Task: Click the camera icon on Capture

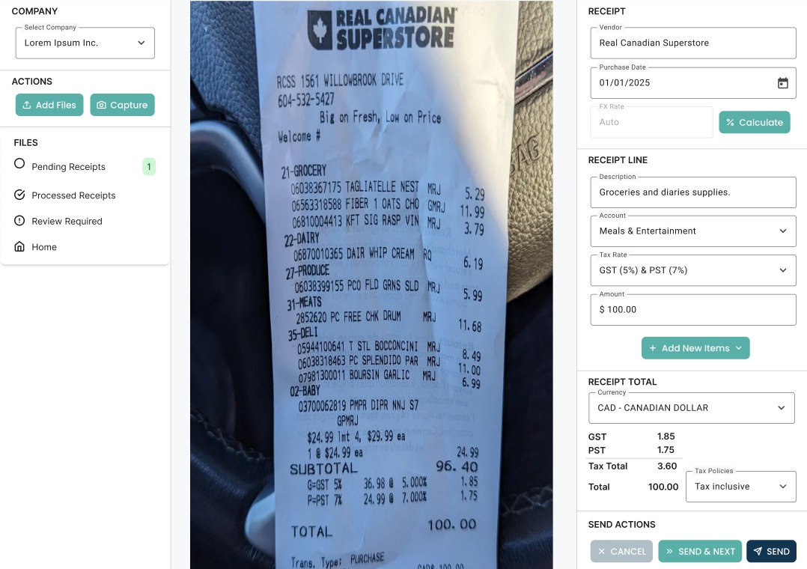Action: (101, 105)
